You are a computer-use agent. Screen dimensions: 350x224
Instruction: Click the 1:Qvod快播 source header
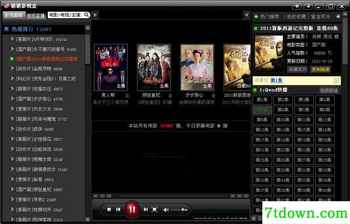[273, 90]
